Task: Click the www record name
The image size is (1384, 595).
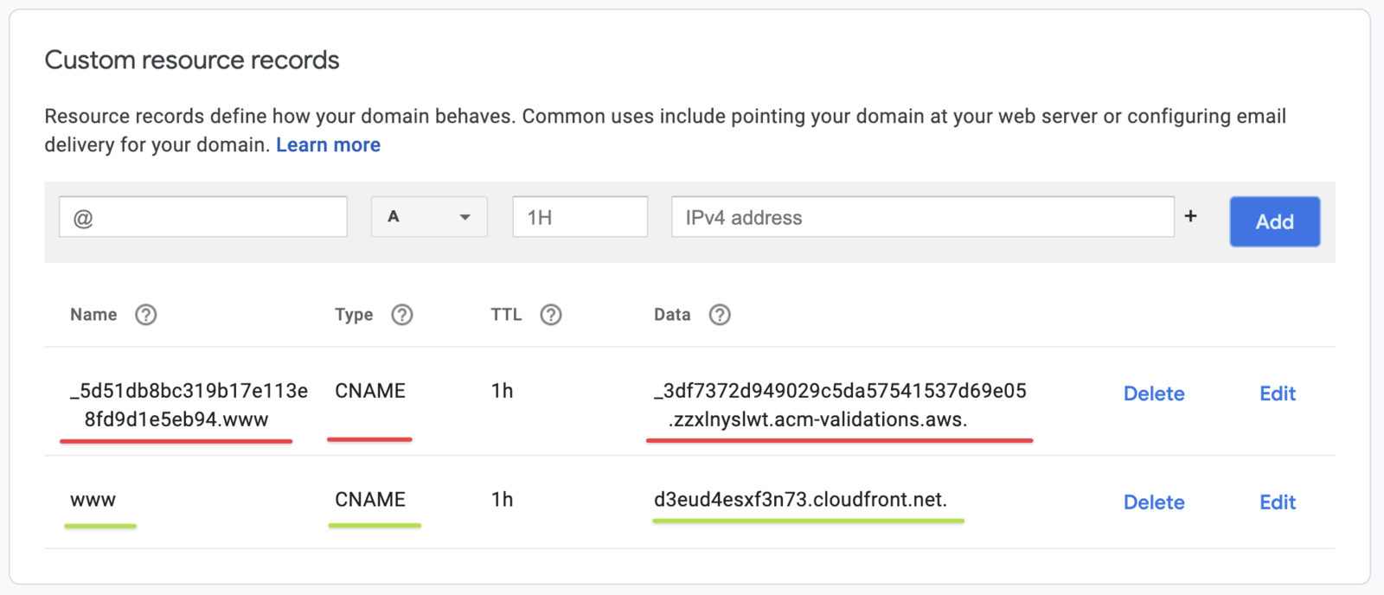Action: pyautogui.click(x=93, y=500)
